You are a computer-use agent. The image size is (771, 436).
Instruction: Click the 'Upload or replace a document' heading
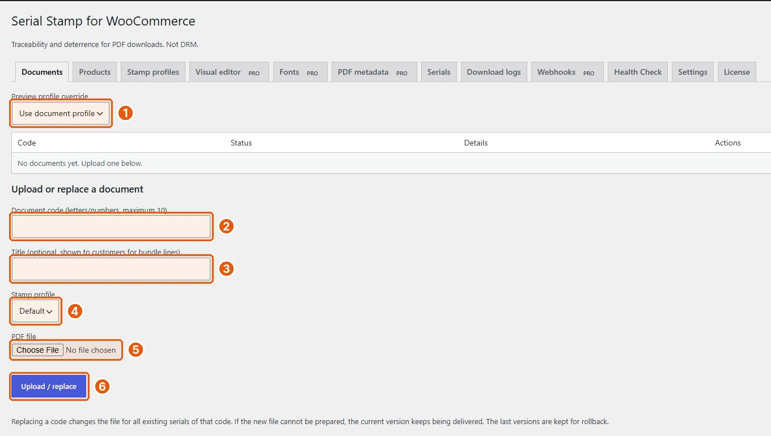pos(77,189)
